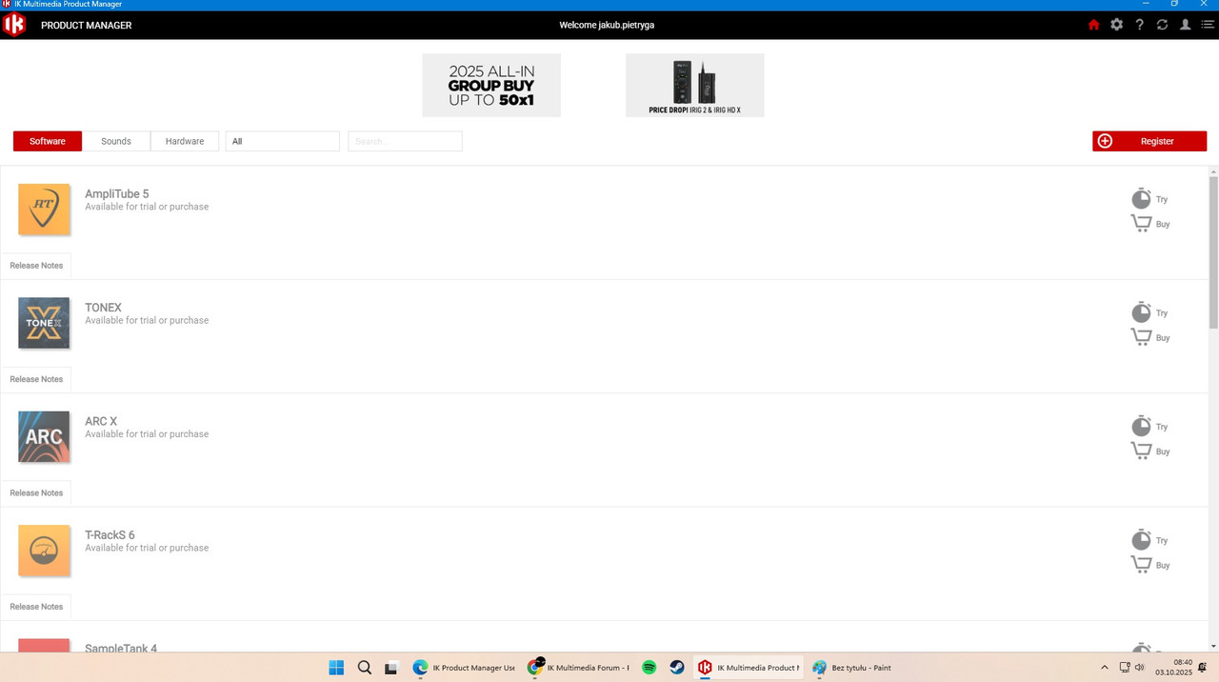Open ARC X Release Notes
The width and height of the screenshot is (1219, 682).
(x=36, y=493)
